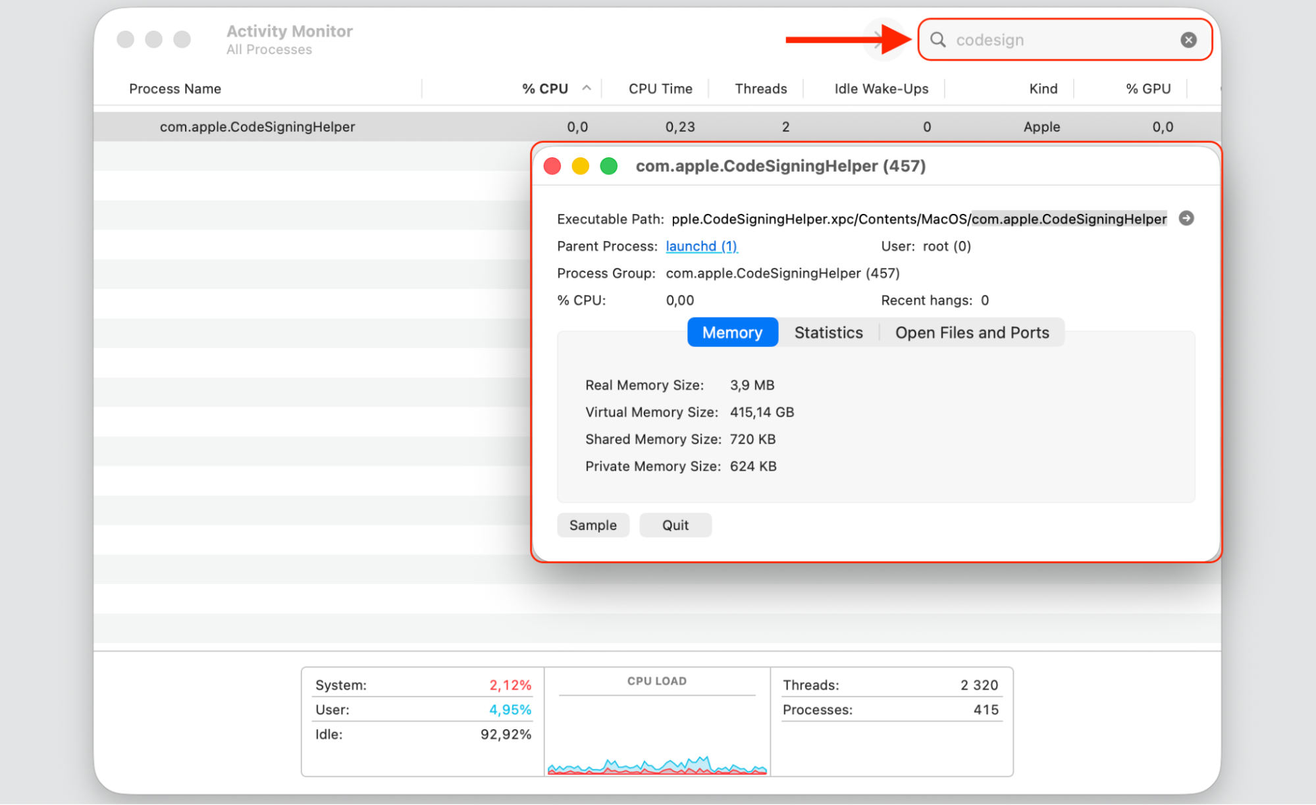
Task: Click the Activity Monitor window title
Action: 290,31
